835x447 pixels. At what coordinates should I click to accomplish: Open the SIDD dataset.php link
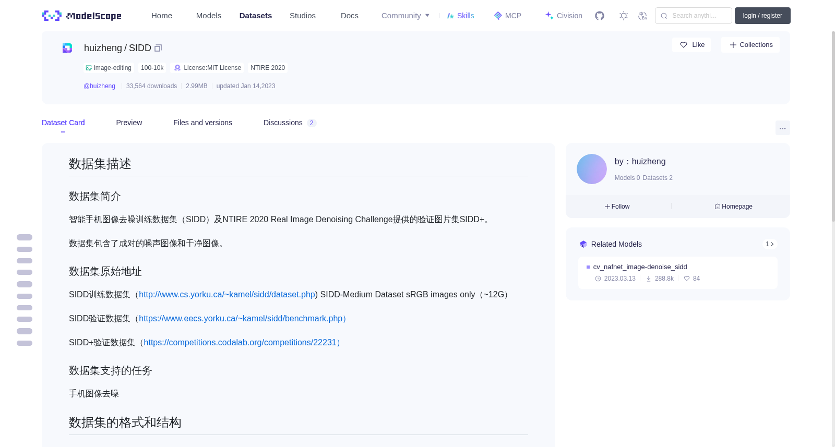(227, 295)
